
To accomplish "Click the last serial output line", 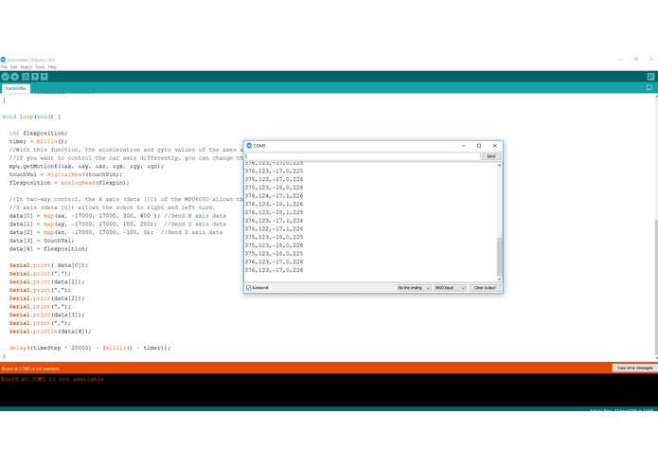I will 274,270.
